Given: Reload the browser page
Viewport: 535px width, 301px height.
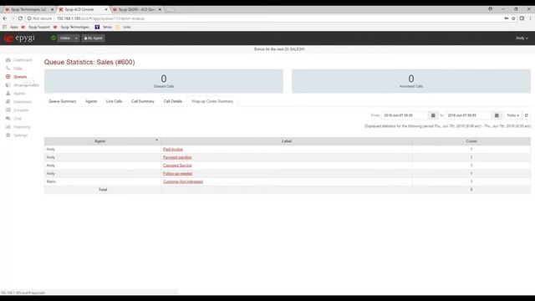Looking at the screenshot, I should pos(20,18).
